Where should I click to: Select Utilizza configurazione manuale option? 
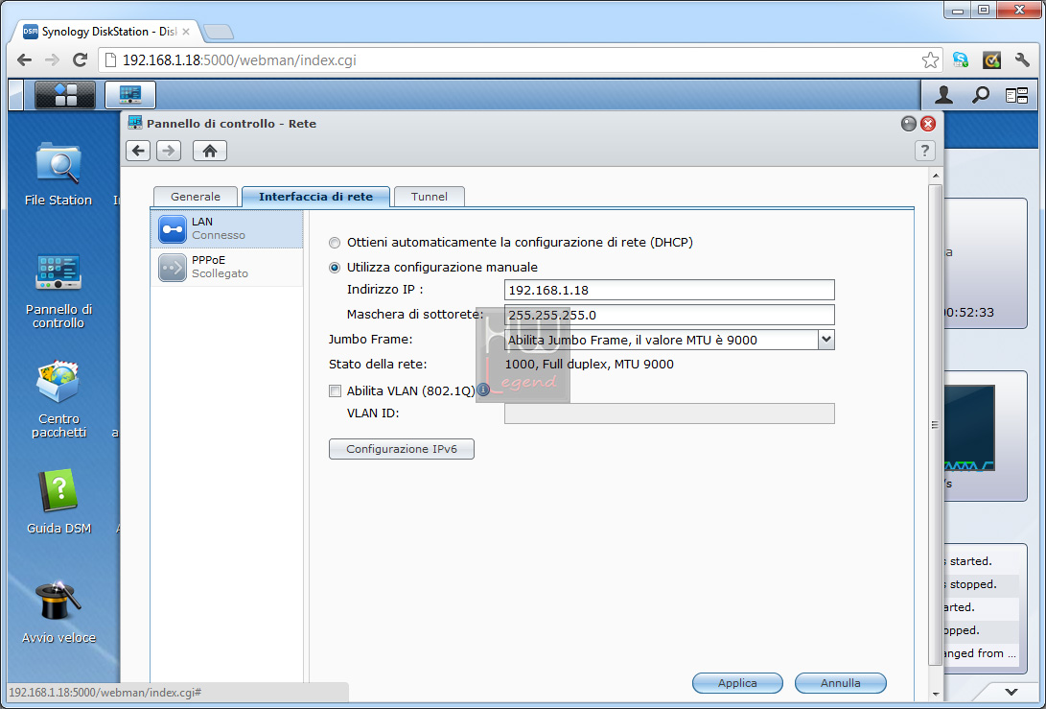tap(335, 268)
